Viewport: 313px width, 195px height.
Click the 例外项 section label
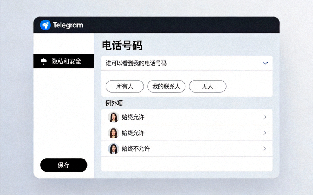click(114, 103)
